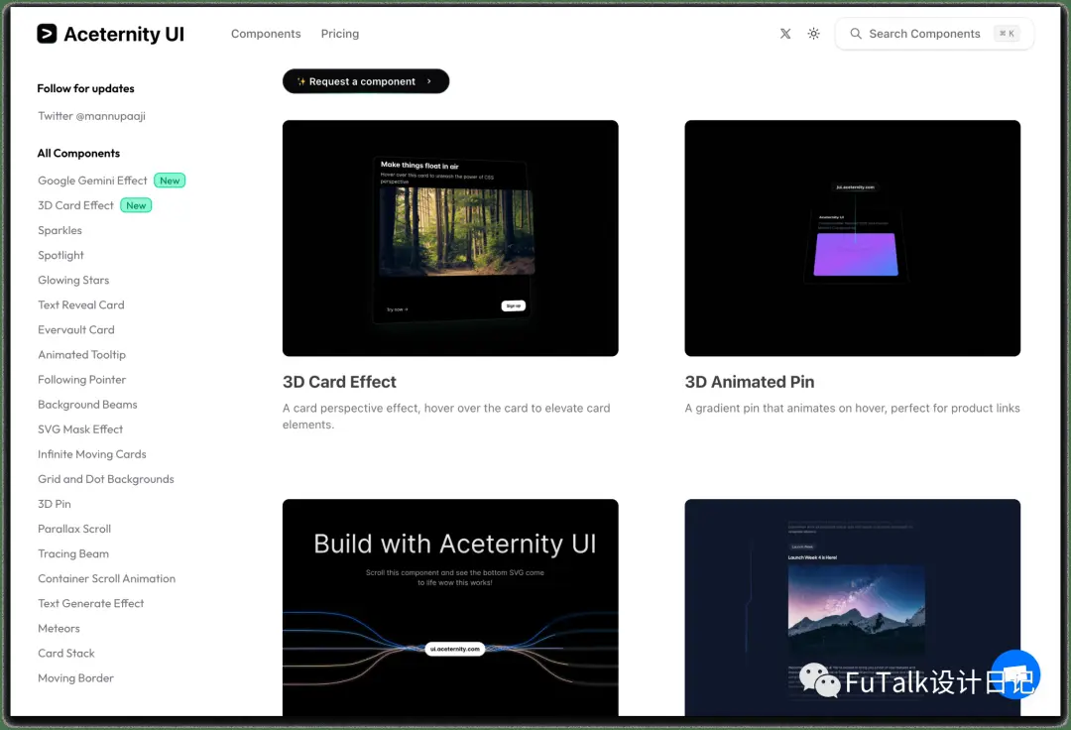The image size is (1071, 730).
Task: Open Moving Border component
Action: pos(75,678)
